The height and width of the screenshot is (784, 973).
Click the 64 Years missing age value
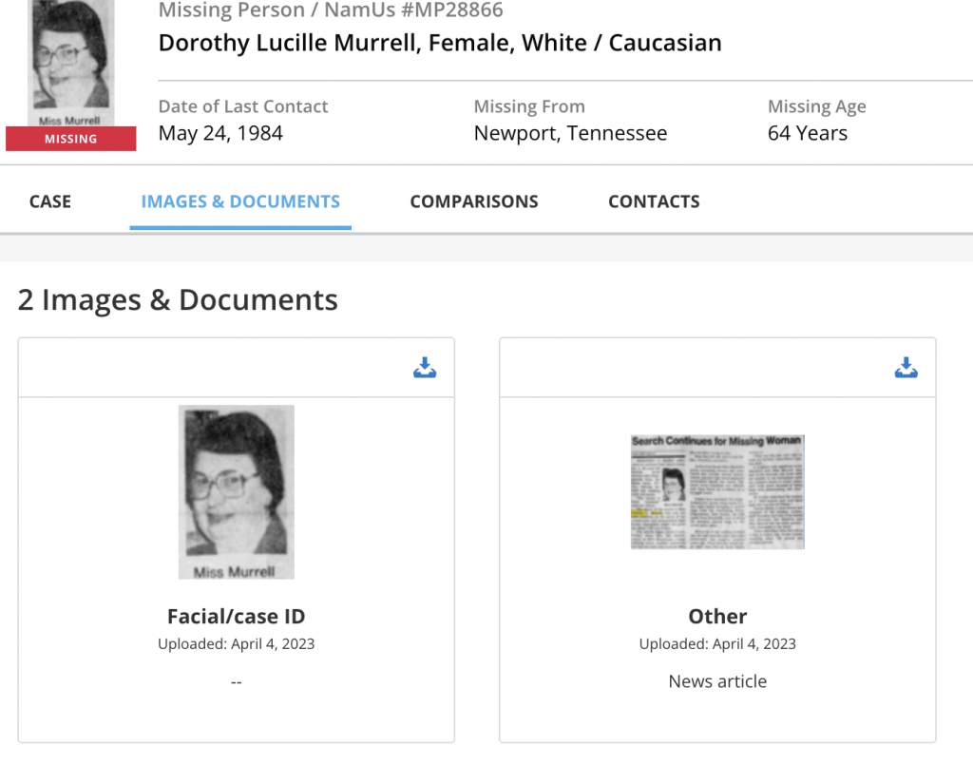(808, 133)
